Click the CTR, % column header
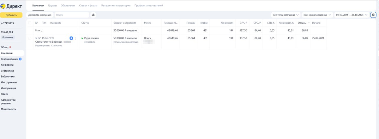 point(271,23)
